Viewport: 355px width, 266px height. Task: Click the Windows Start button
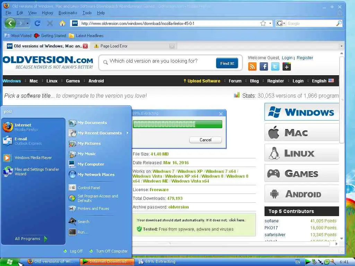(x=10, y=262)
